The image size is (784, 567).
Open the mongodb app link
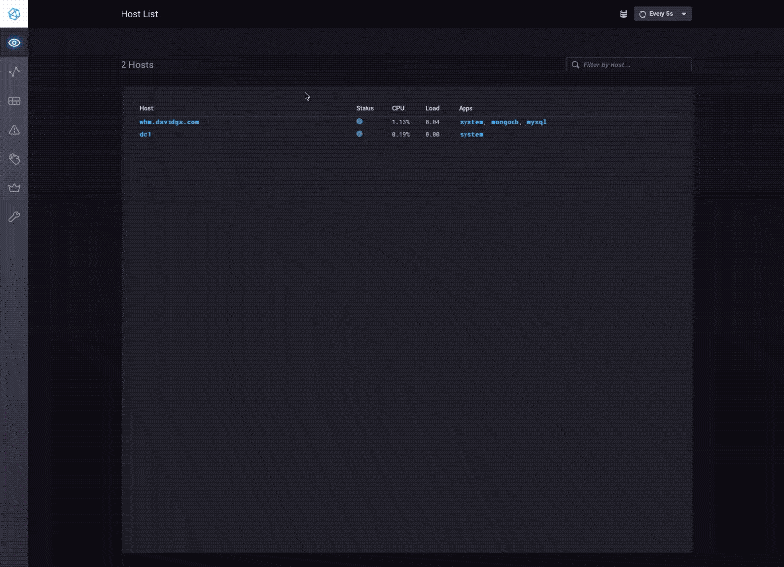[x=506, y=122]
